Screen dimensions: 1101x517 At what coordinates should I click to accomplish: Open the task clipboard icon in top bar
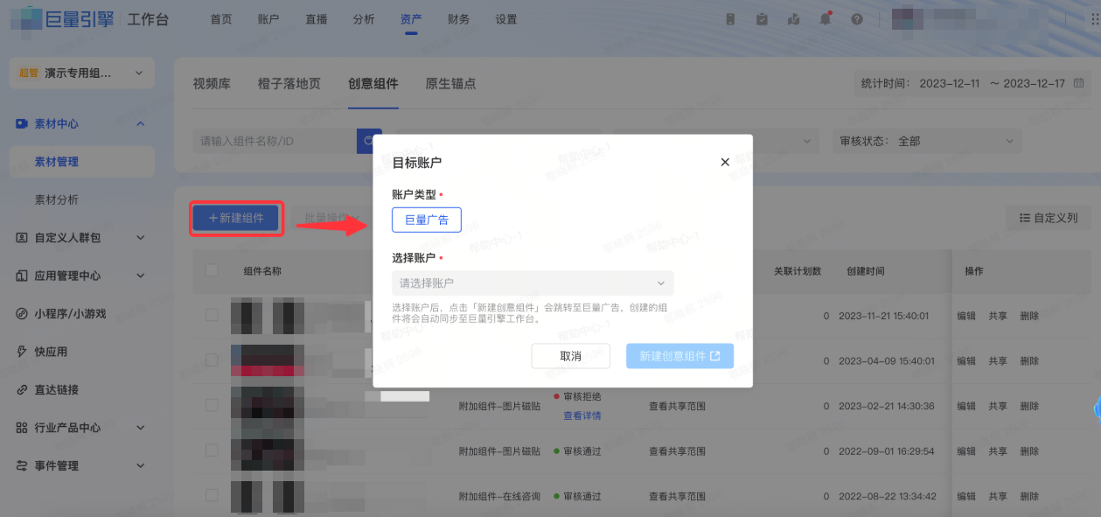pos(762,19)
